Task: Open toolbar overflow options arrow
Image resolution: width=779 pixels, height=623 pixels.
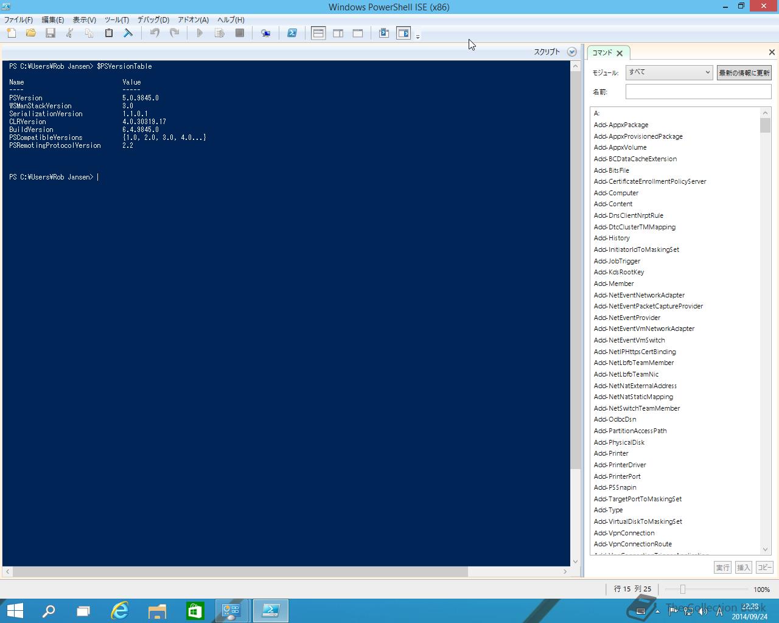Action: [x=417, y=37]
